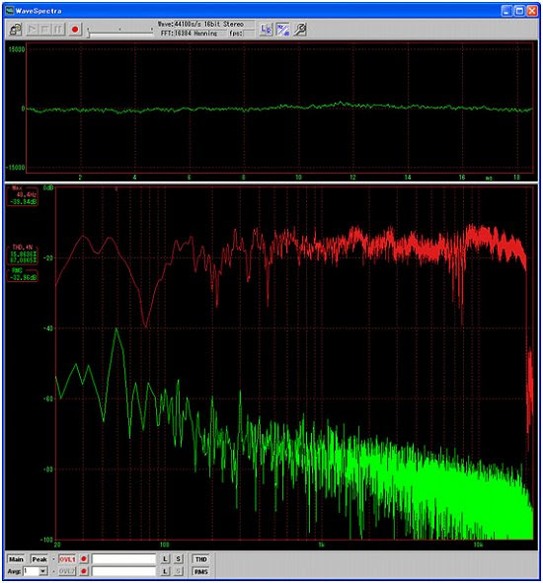Save overlay 2 with S button
543x583 pixels.
[x=179, y=571]
